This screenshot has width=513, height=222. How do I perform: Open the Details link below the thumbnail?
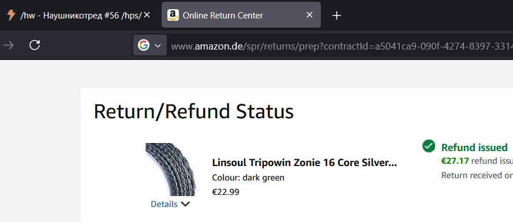[x=164, y=204]
